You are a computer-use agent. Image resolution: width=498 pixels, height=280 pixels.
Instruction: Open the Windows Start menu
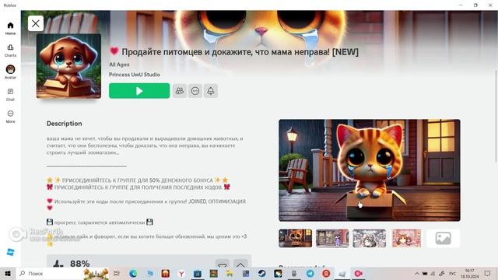tap(8, 273)
